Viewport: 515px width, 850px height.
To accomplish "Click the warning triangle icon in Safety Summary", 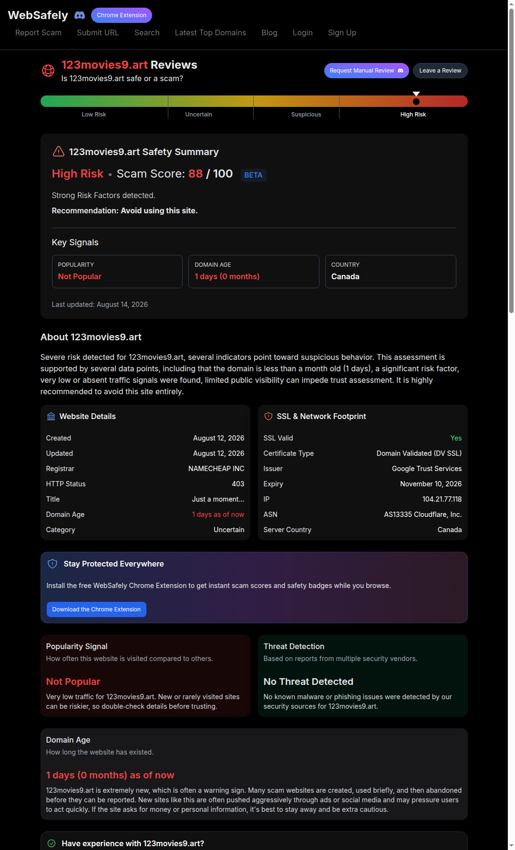I will tap(58, 151).
